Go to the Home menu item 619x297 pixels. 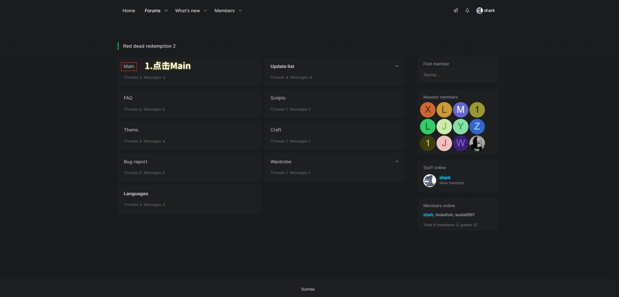click(129, 11)
